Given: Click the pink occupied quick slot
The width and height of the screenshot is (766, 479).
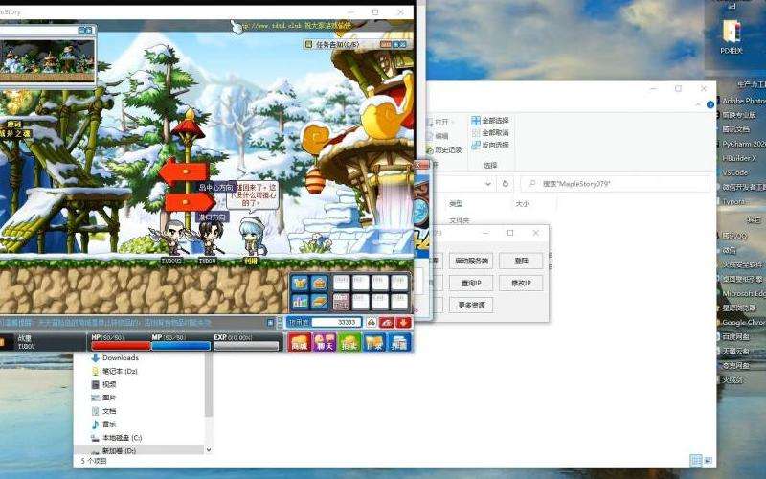Looking at the screenshot, I should [341, 302].
